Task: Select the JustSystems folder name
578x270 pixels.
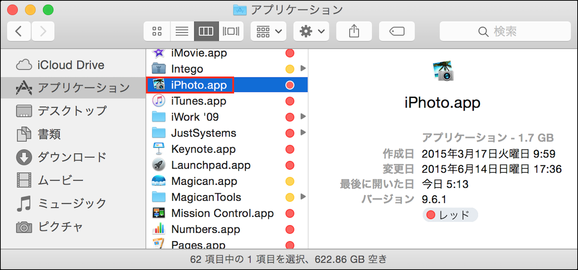Action: coord(204,133)
